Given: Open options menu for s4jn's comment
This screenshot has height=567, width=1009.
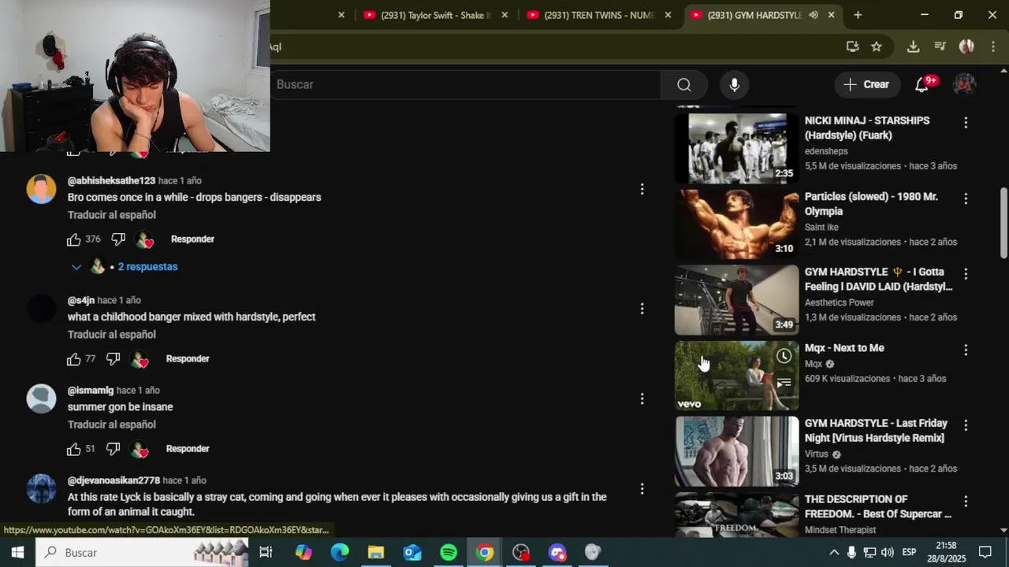Looking at the screenshot, I should click(642, 309).
